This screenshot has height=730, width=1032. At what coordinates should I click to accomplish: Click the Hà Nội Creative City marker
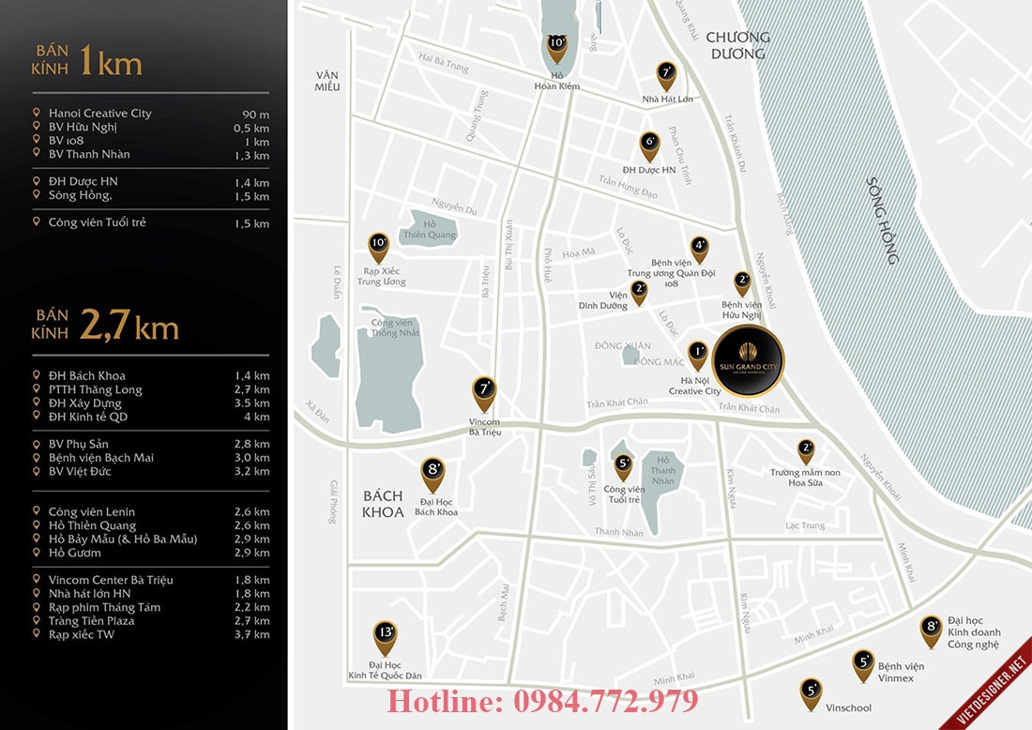(697, 355)
